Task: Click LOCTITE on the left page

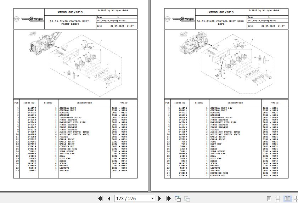Action: click(x=64, y=168)
